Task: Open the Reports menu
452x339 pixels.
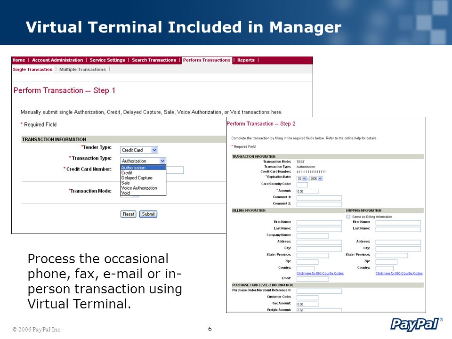Action: pyautogui.click(x=246, y=60)
